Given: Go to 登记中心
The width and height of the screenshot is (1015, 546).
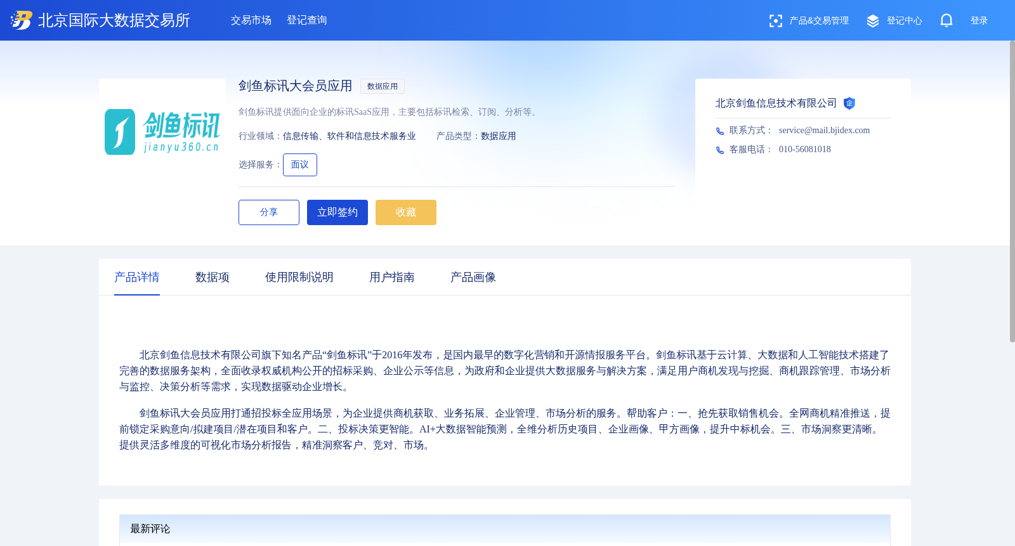Looking at the screenshot, I should click(x=905, y=21).
